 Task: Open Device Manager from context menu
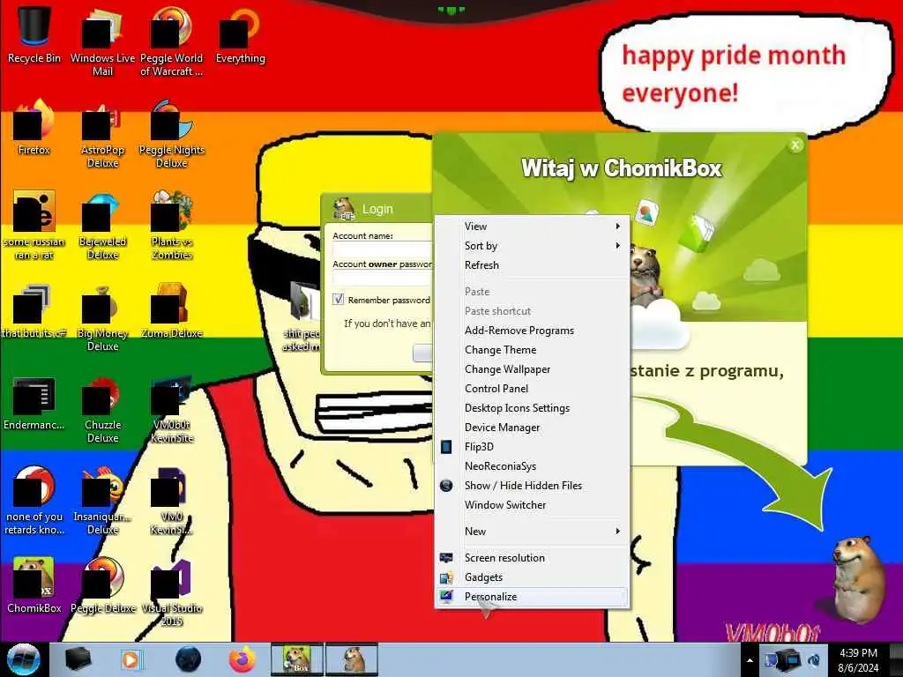coord(532,428)
